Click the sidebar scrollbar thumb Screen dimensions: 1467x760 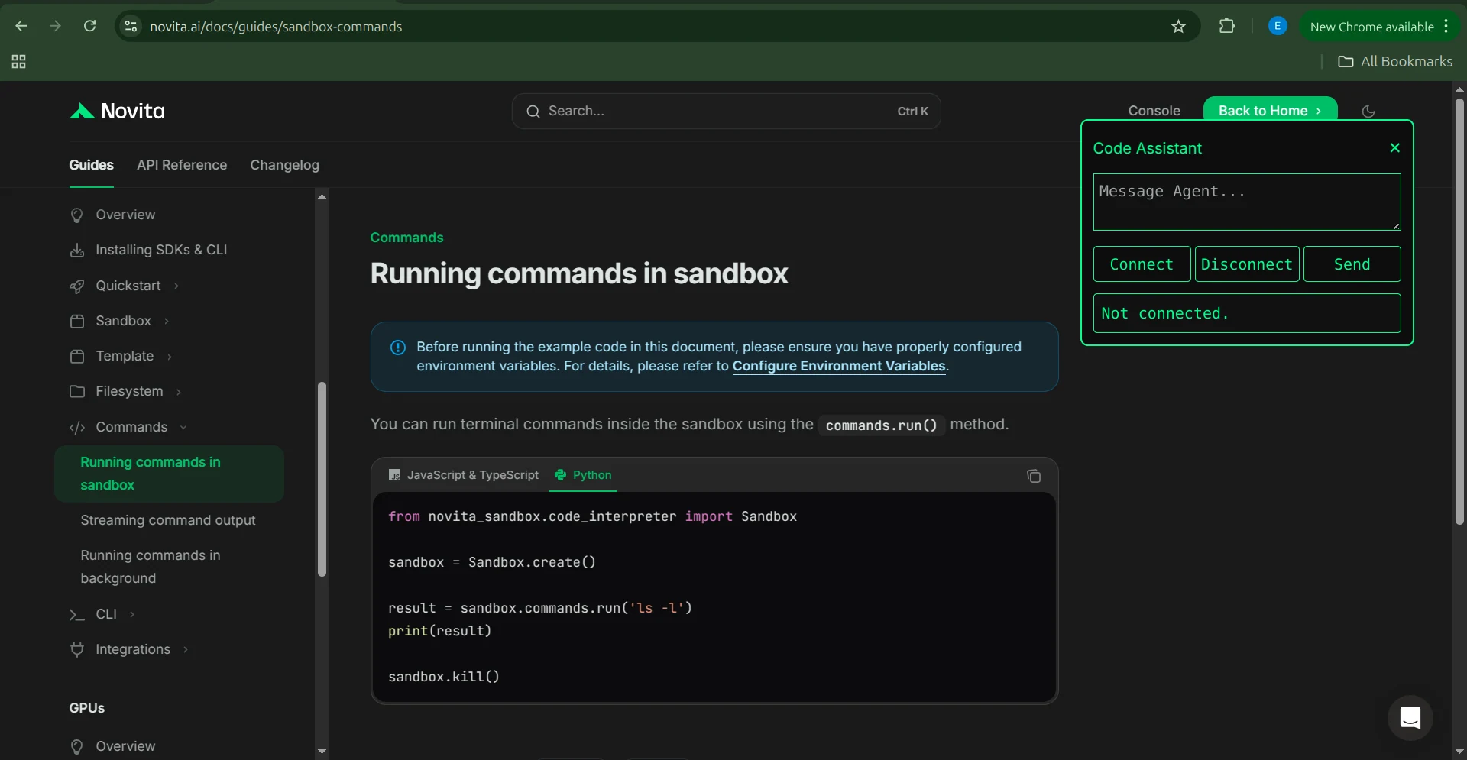322,479
